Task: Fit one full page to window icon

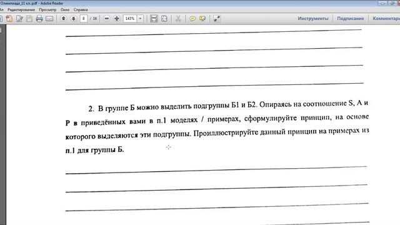Action: pyautogui.click(x=164, y=18)
